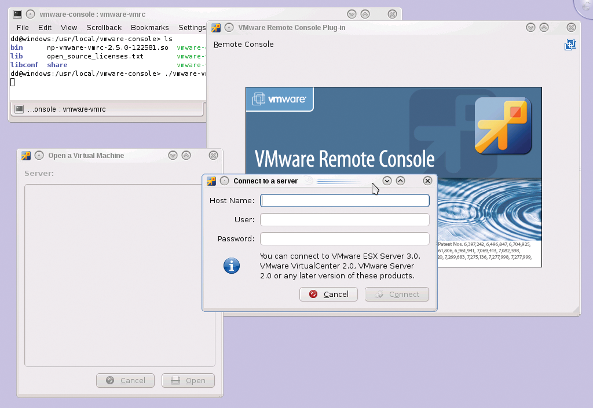593x408 pixels.
Task: Maximize the Connect to a server dialog
Action: [x=401, y=181]
